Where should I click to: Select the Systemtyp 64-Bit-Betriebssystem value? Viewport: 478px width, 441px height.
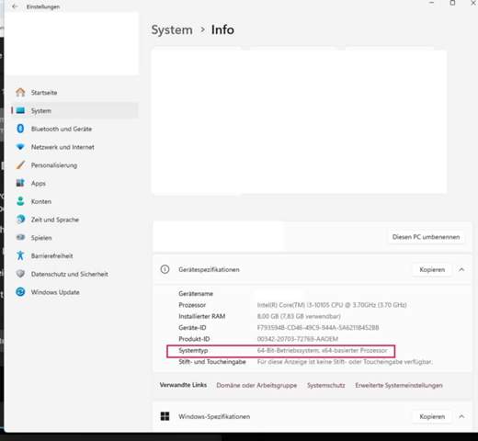click(323, 350)
